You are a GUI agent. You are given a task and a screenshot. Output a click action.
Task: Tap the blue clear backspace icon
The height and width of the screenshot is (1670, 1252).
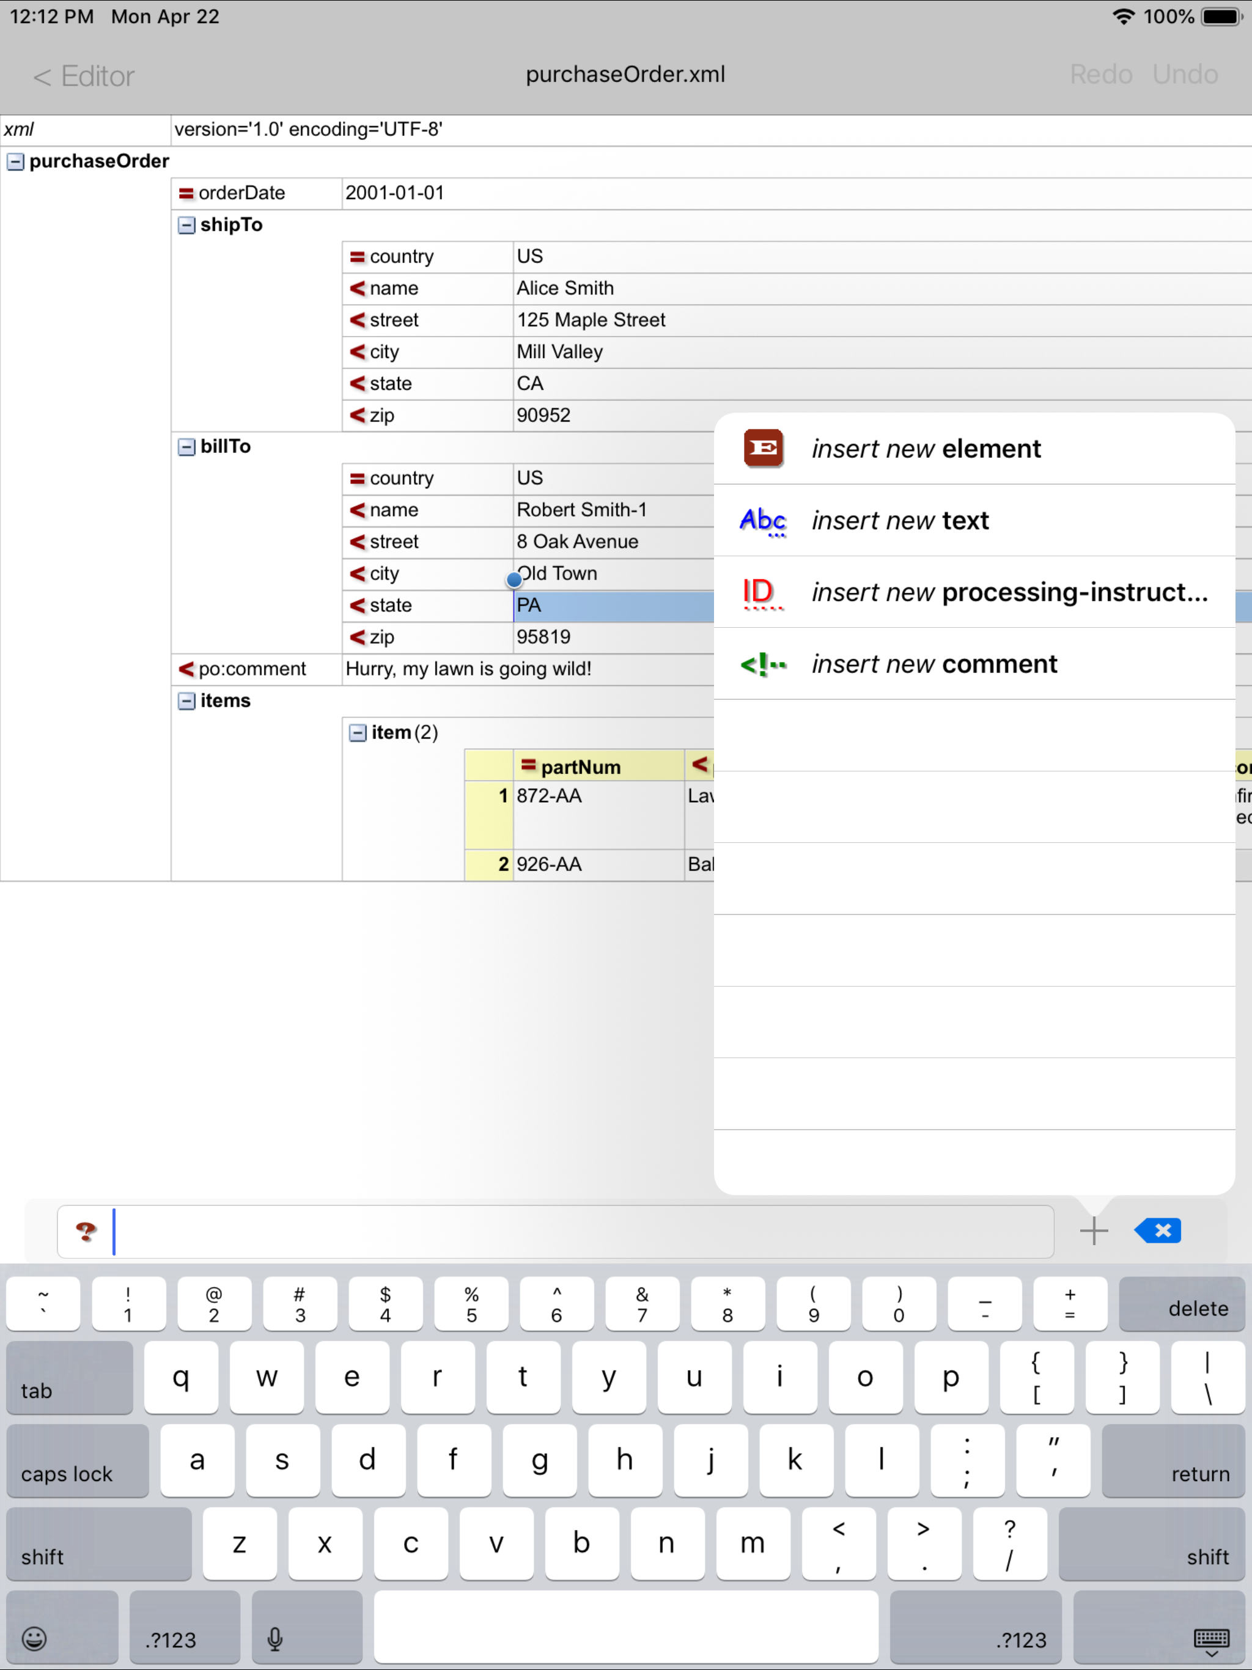pyautogui.click(x=1158, y=1231)
